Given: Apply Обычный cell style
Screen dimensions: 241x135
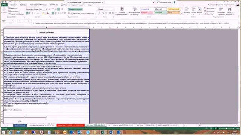Looking at the screenshot, I should pyautogui.click(x=160, y=9).
